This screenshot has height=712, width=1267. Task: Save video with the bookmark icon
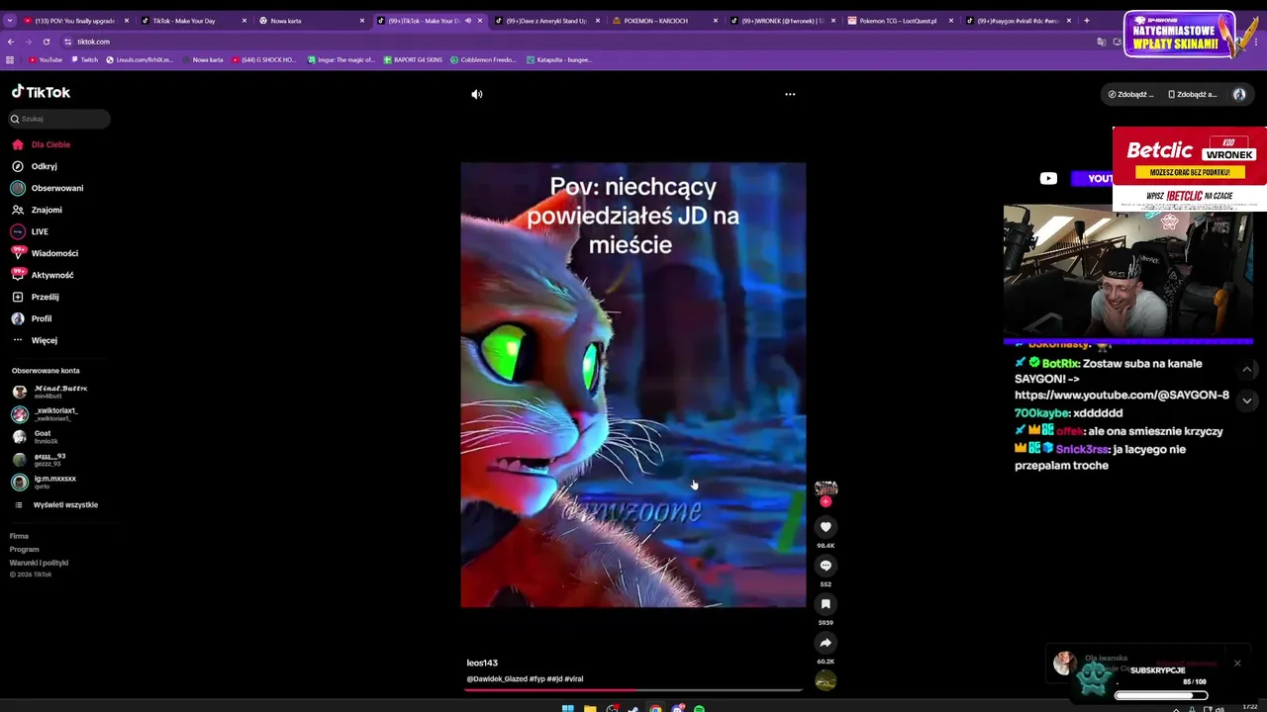click(826, 604)
